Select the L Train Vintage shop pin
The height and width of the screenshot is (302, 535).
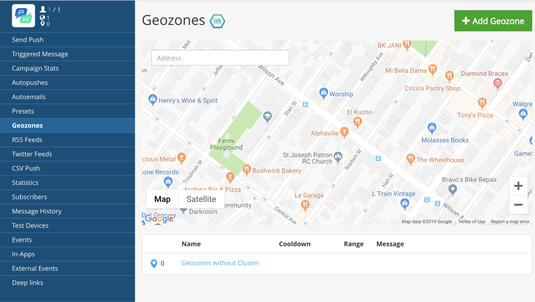405,204
